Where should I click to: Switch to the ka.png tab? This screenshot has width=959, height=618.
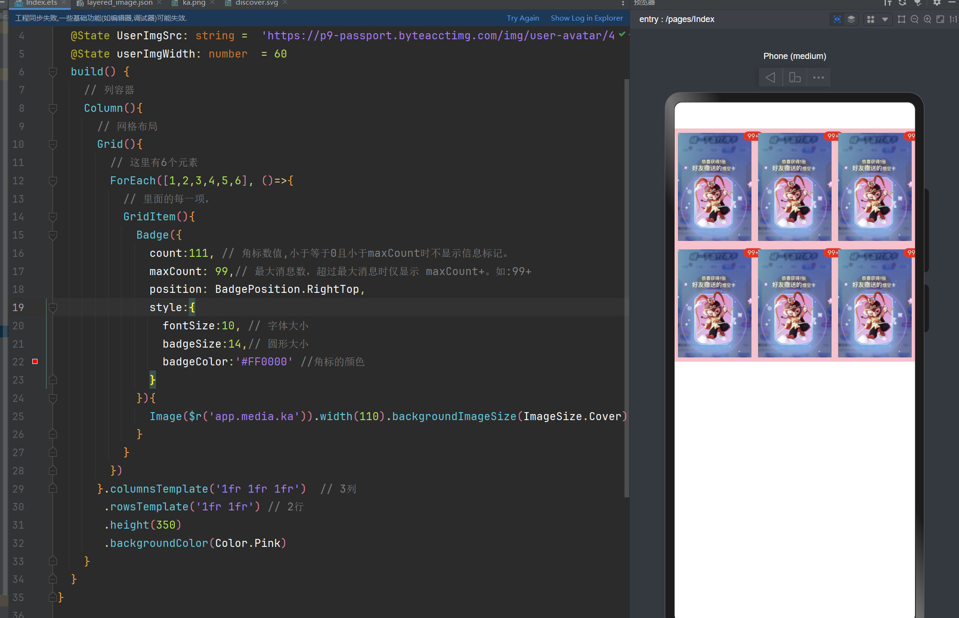tap(194, 3)
